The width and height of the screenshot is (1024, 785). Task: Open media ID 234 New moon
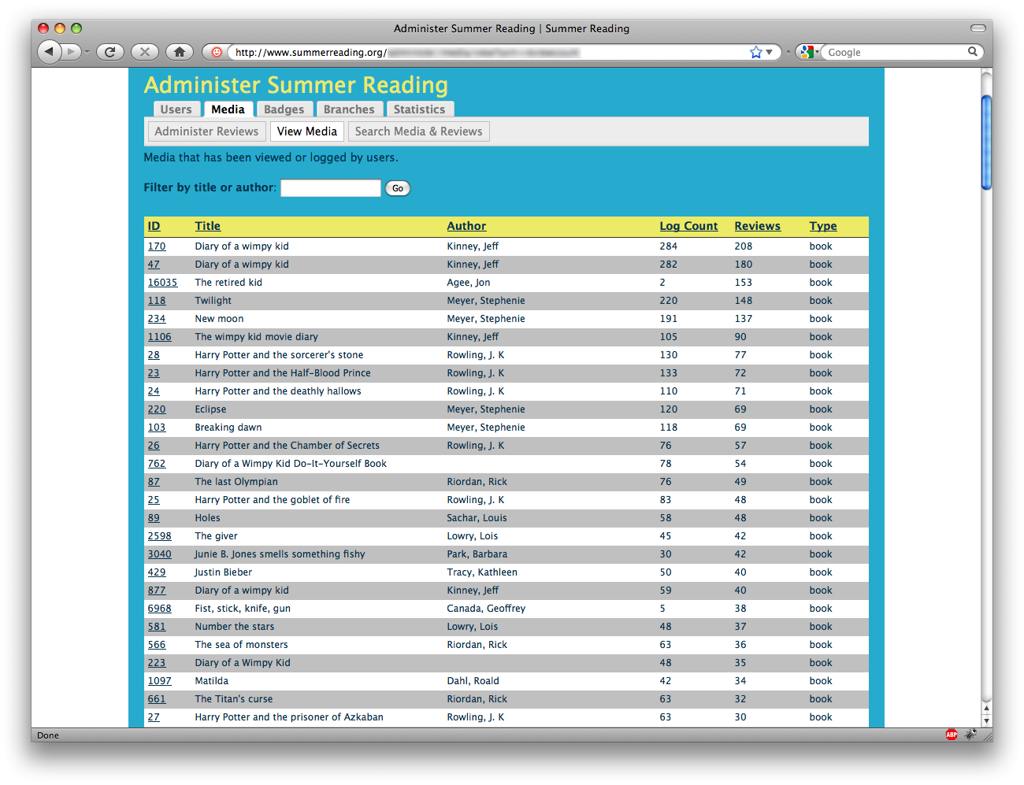pos(157,319)
